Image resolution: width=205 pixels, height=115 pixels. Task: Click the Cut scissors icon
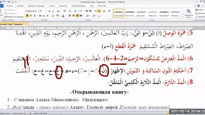click(x=5, y=10)
